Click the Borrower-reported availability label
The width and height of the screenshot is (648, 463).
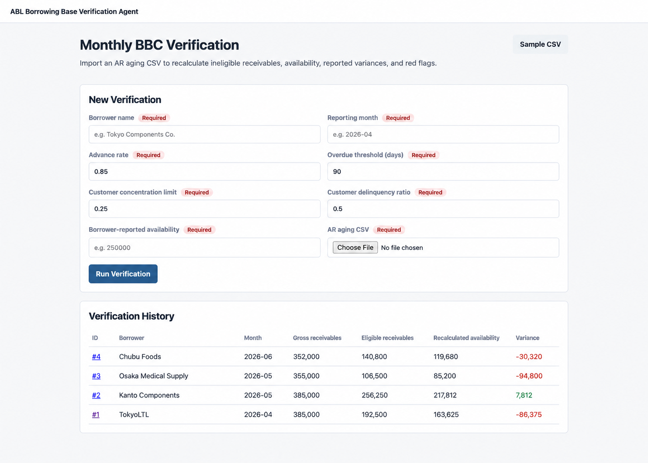click(134, 230)
